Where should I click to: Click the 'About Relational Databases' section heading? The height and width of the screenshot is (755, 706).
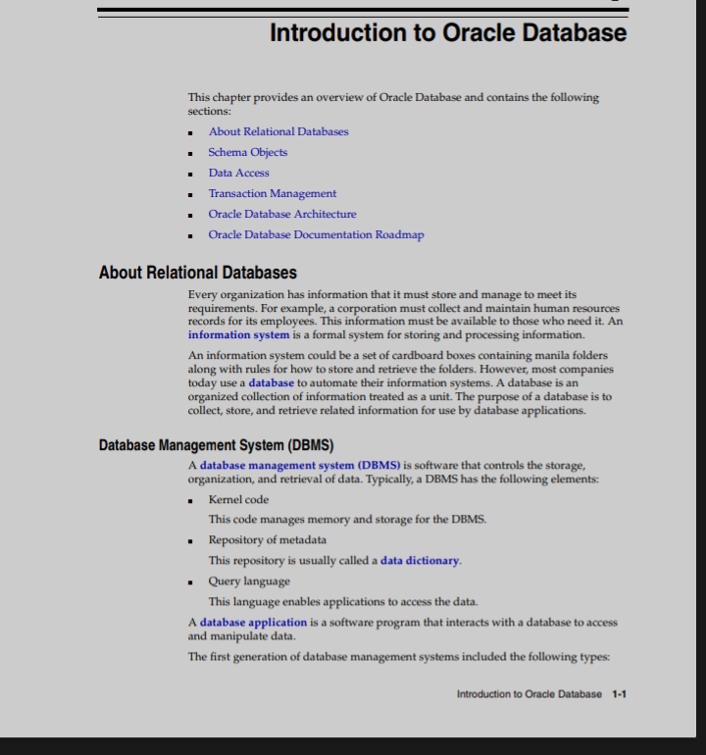198,273
